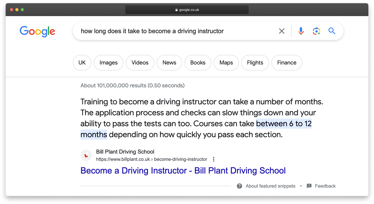
Task: Open the Maps results tab
Action: pyautogui.click(x=226, y=63)
